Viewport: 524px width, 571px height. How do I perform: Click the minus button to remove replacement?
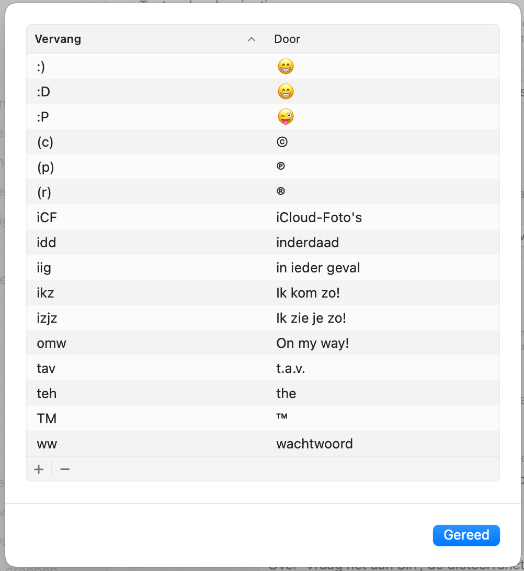[65, 469]
